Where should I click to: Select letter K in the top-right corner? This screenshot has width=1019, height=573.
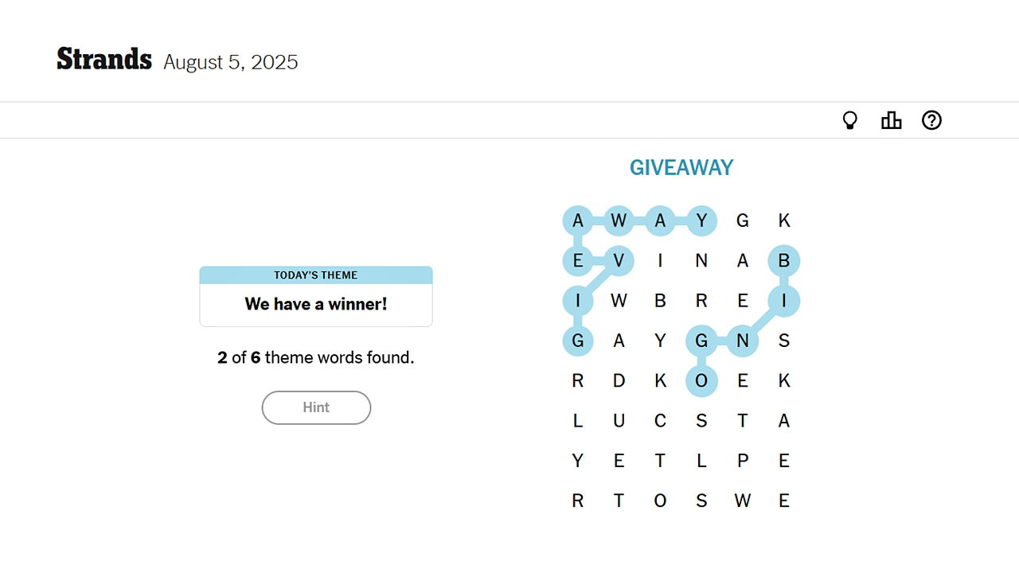pyautogui.click(x=784, y=220)
